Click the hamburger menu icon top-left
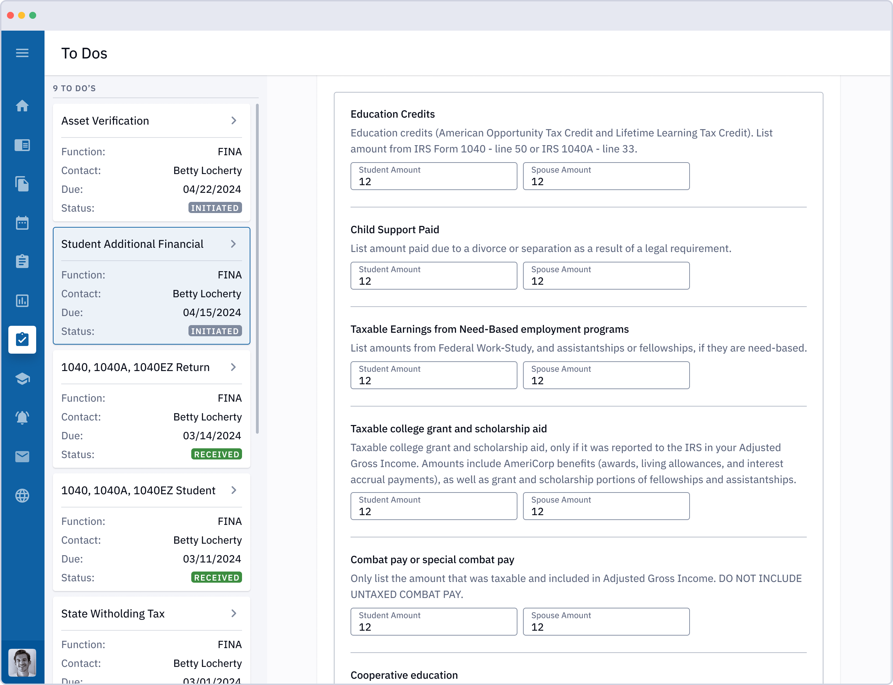Image resolution: width=893 pixels, height=685 pixels. point(22,53)
